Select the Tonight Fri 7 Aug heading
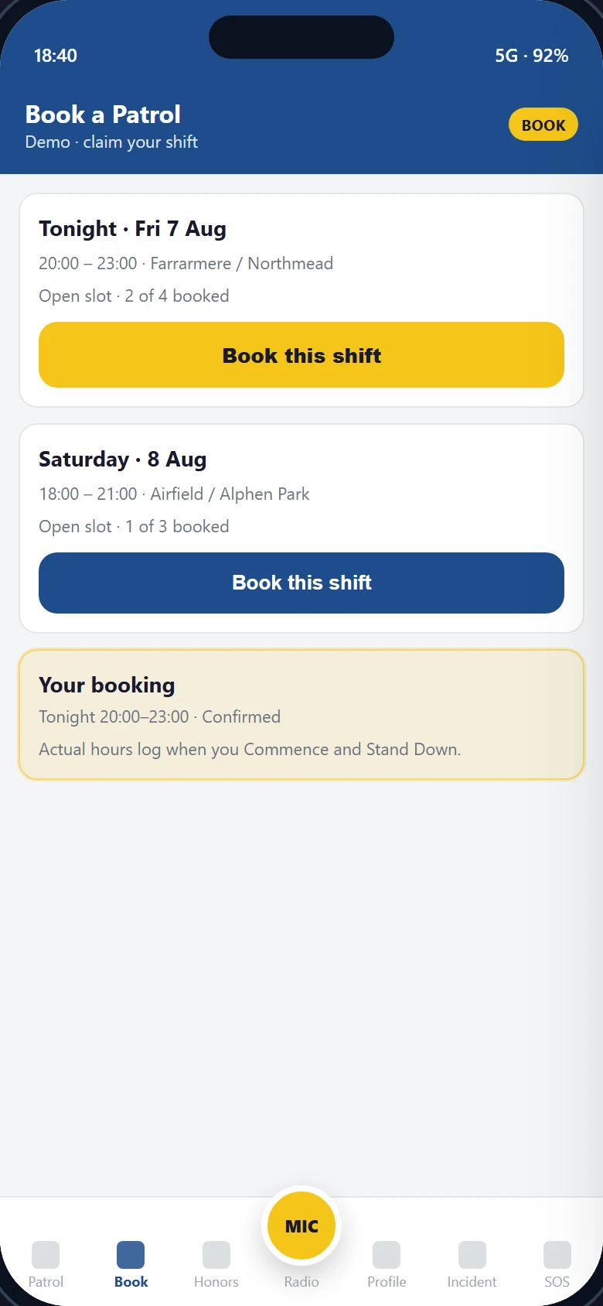603x1306 pixels. [x=132, y=229]
